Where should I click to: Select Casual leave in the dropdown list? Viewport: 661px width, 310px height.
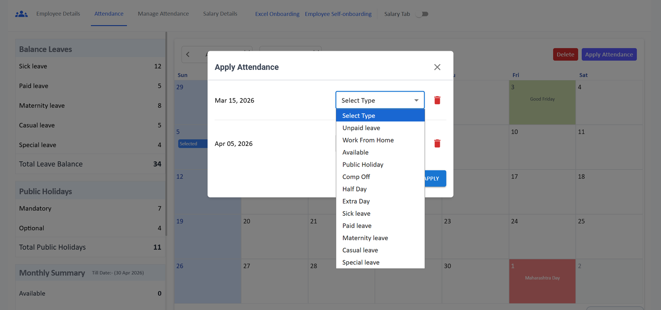coord(380,250)
